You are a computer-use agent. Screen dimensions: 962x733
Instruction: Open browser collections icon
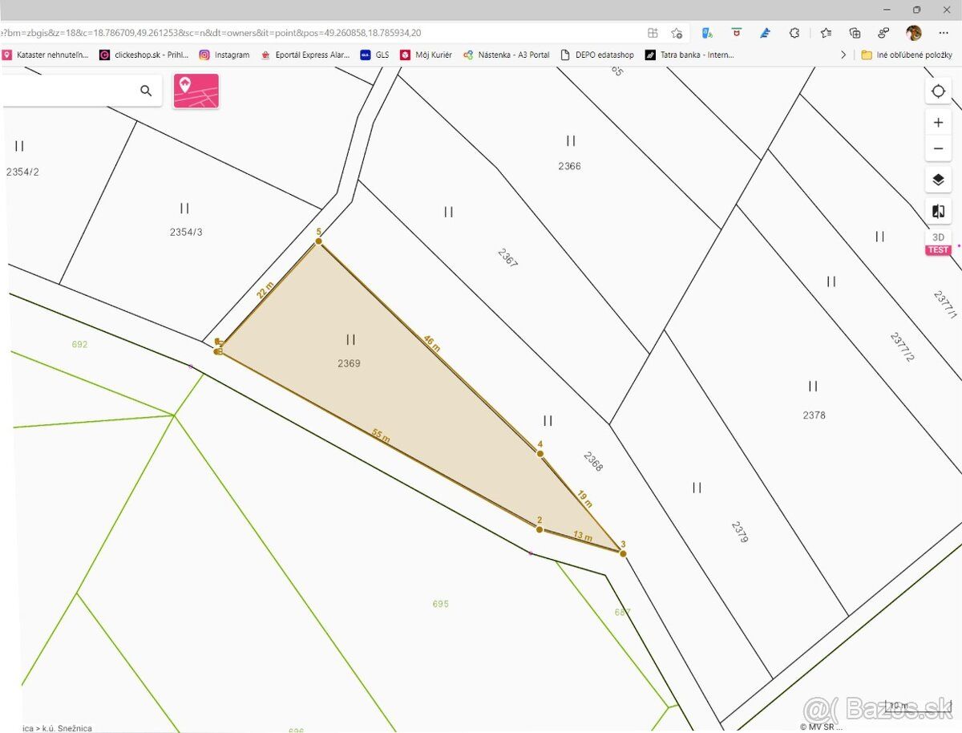[855, 33]
